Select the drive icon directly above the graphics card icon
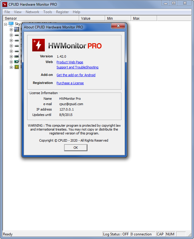194x239 pixels. [x=17, y=51]
